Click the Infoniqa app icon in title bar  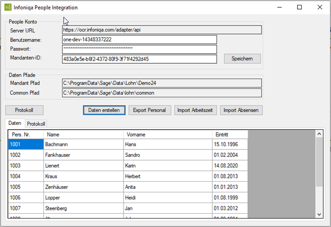click(x=8, y=7)
